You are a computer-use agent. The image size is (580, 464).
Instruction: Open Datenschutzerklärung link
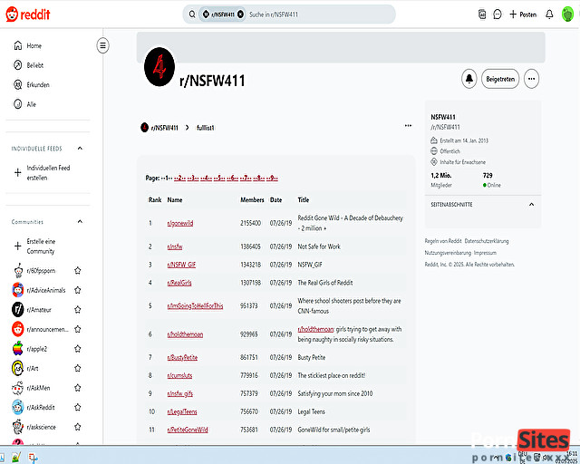click(x=487, y=241)
